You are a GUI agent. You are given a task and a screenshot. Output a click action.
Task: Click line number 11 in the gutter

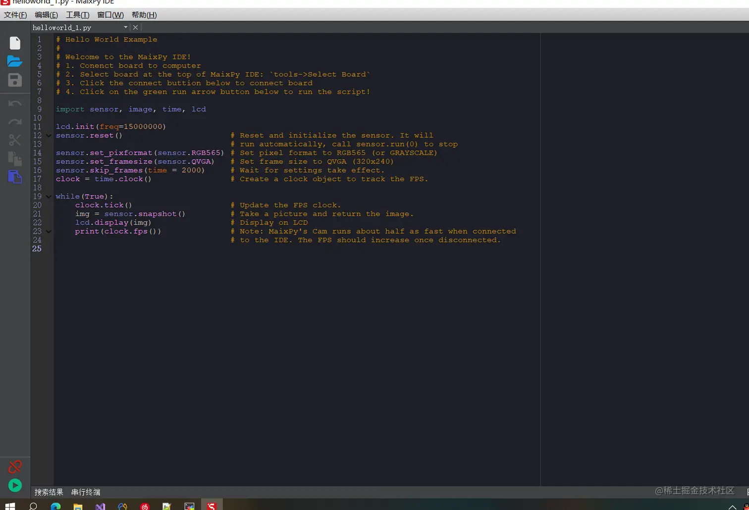click(37, 127)
